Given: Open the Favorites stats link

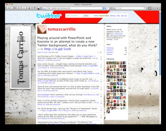Looking at the screenshot, I should 110,52.
